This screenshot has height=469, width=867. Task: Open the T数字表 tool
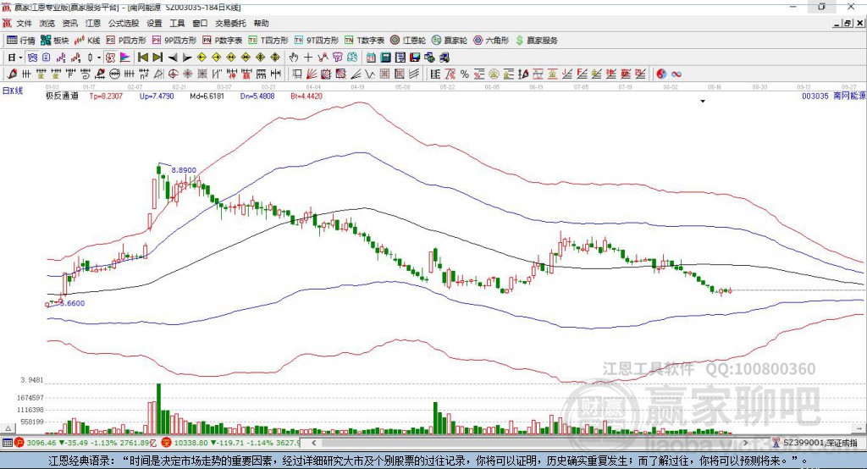click(364, 41)
